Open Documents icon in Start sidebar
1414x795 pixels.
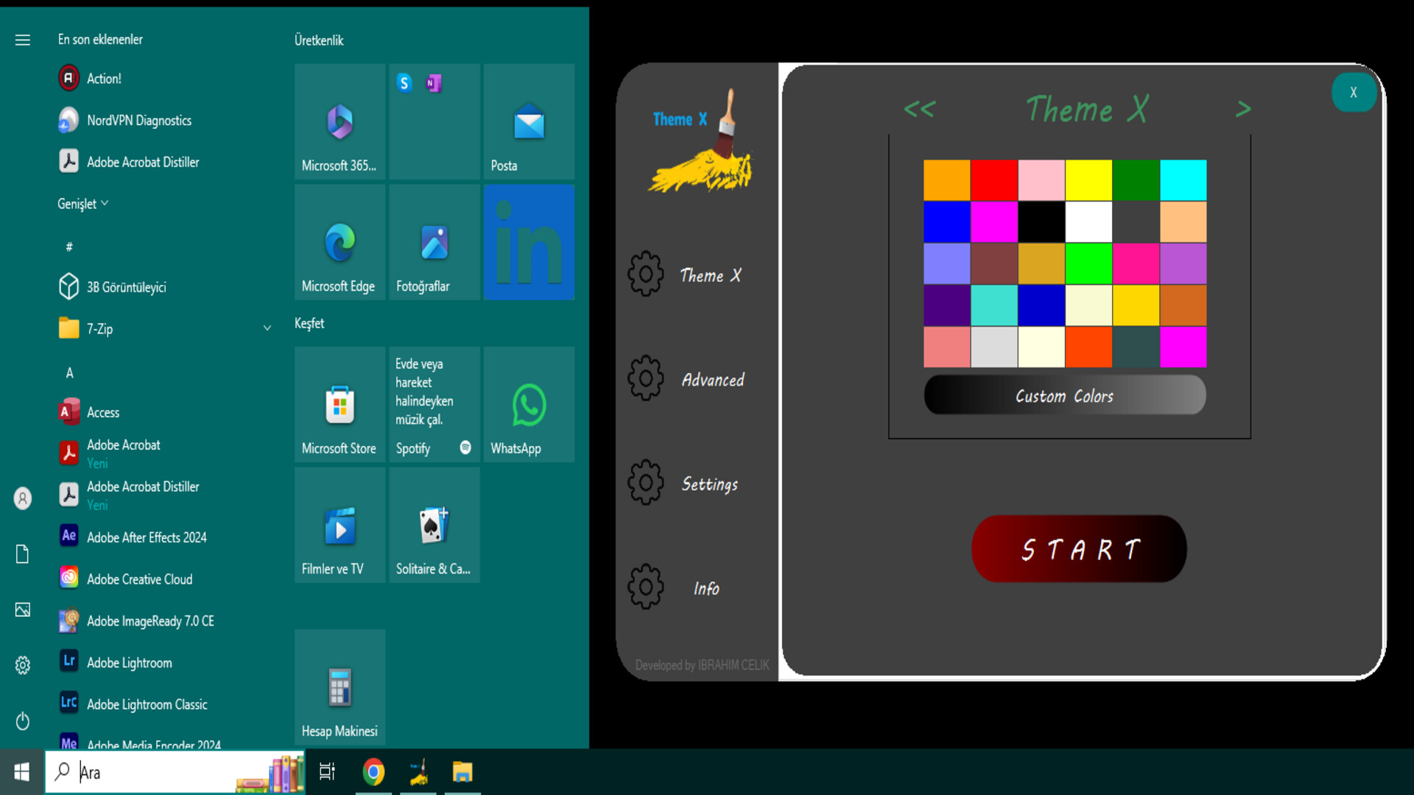click(23, 554)
